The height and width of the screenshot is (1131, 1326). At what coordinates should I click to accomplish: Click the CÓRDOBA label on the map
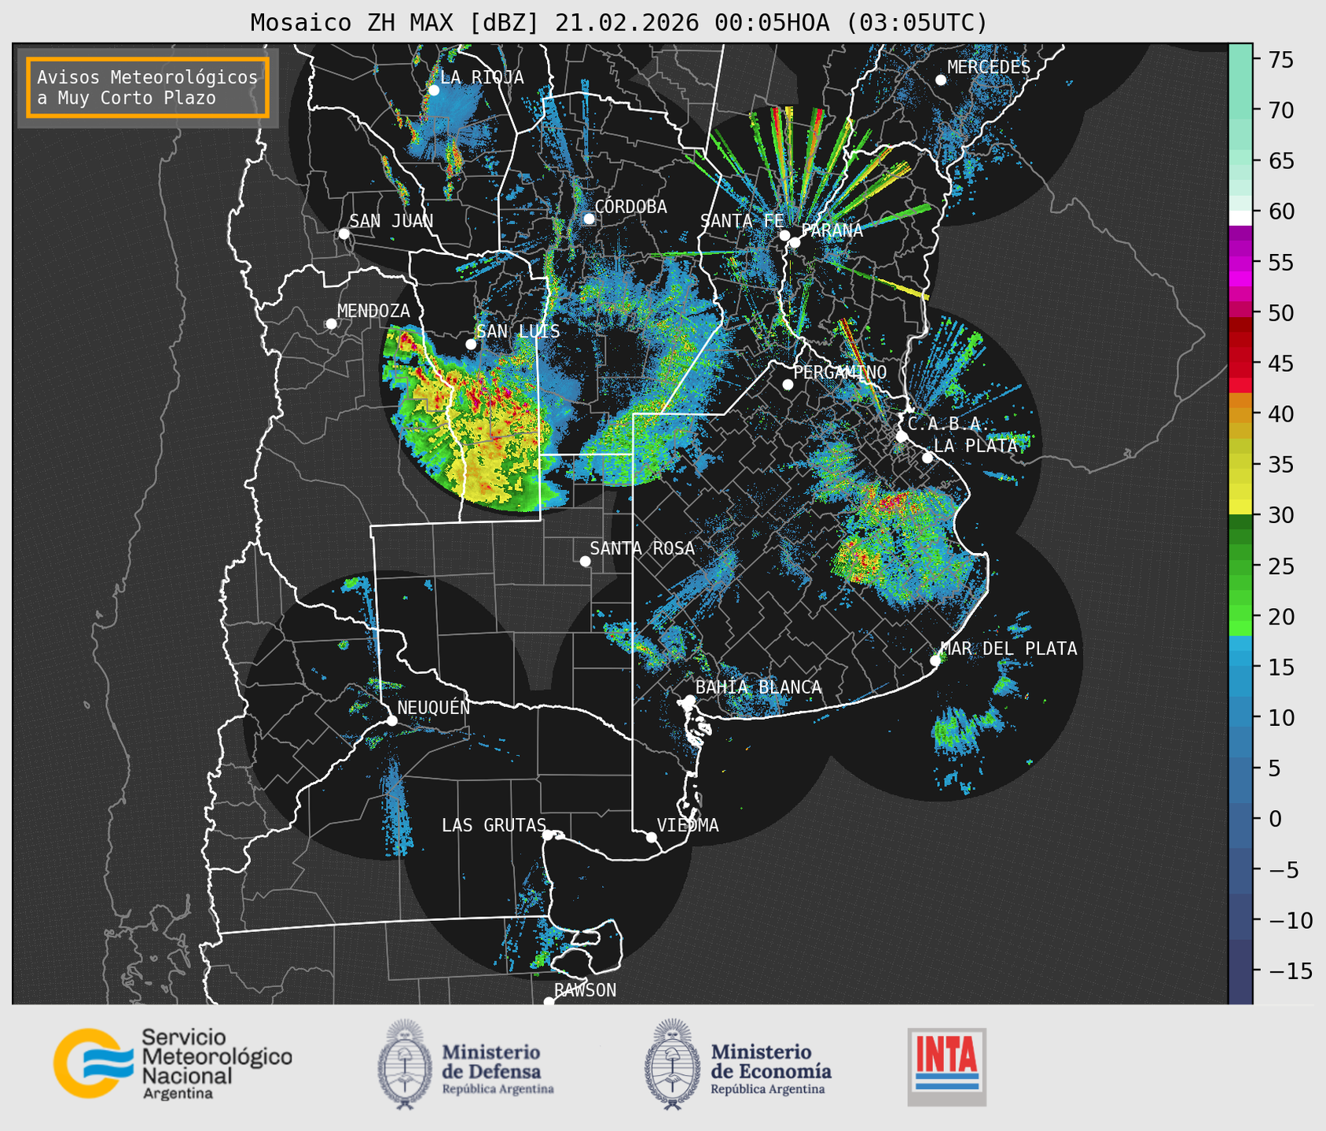point(631,207)
